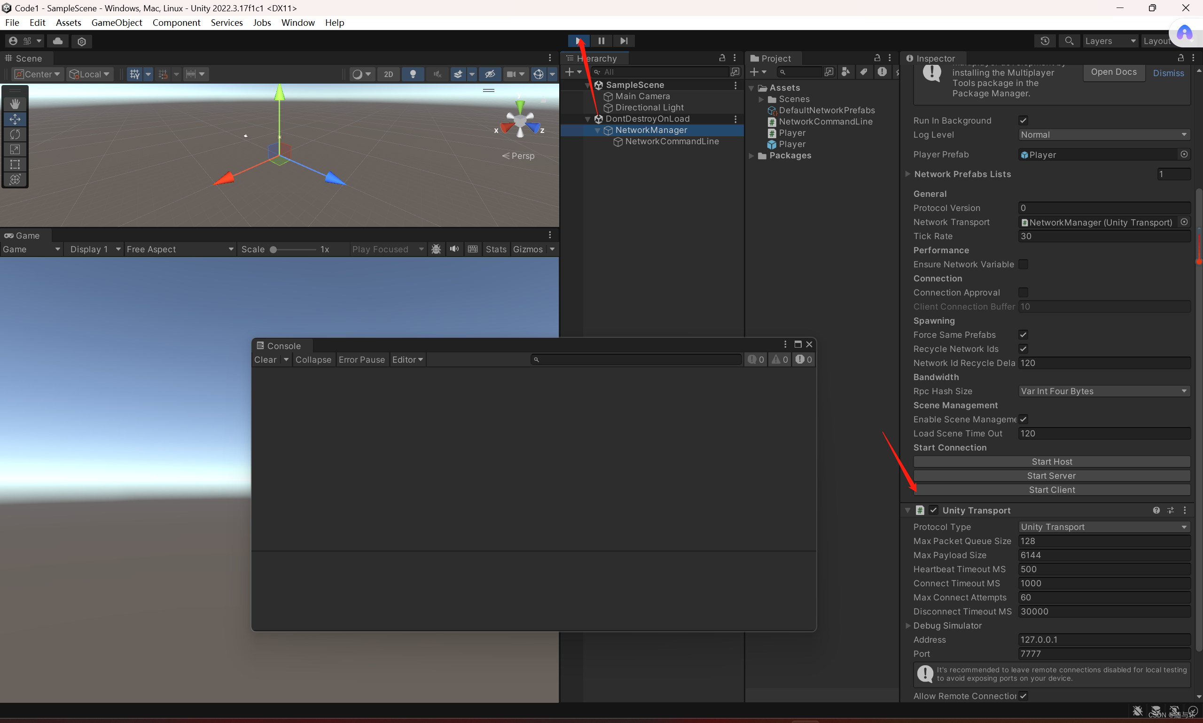
Task: Click the cloud services icon
Action: (x=57, y=41)
